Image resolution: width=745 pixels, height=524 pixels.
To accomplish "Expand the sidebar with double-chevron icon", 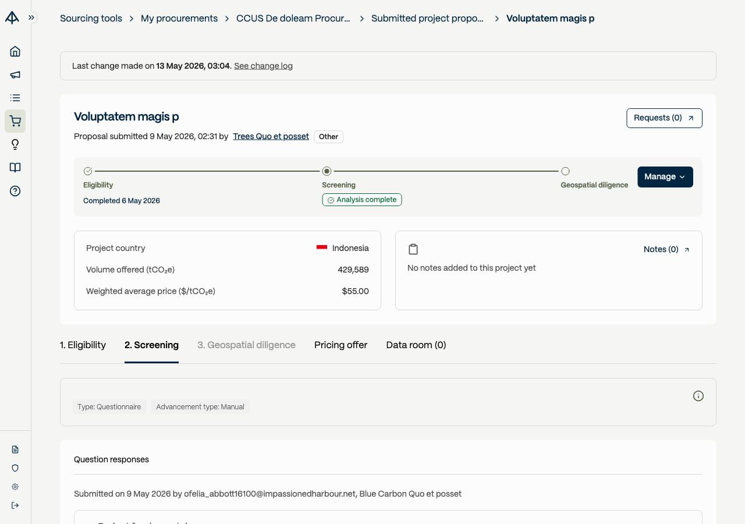I will click(x=31, y=17).
